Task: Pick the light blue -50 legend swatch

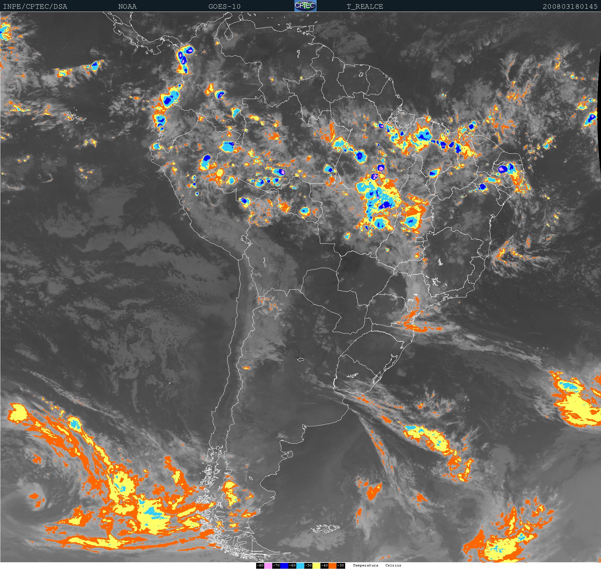Action: (300, 565)
